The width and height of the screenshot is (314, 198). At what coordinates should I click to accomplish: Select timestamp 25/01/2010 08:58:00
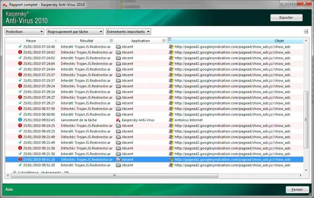point(39,114)
